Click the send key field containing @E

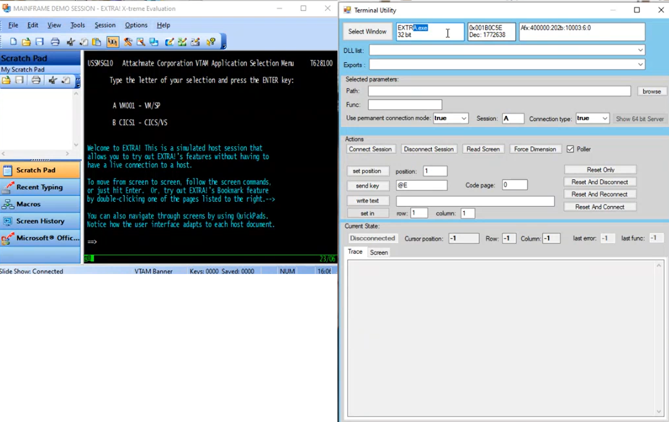[422, 185]
